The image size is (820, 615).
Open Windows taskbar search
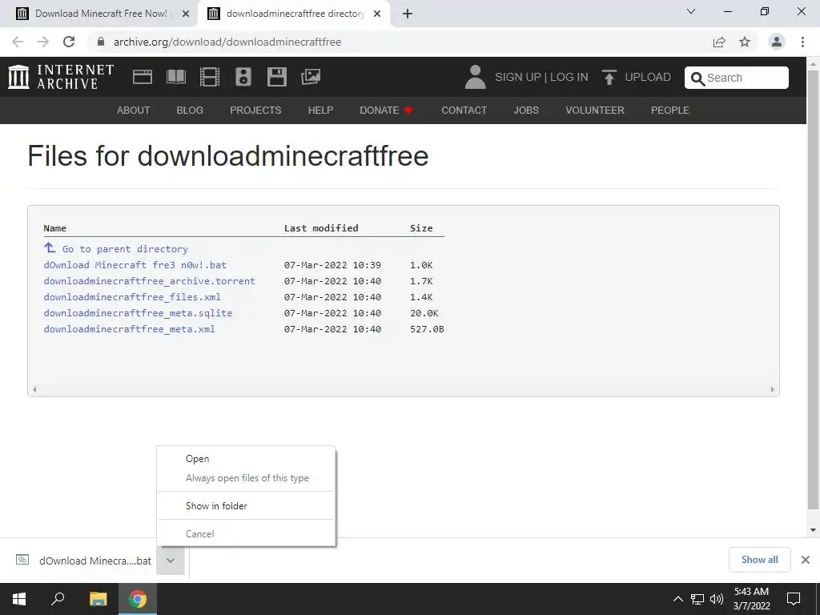[x=58, y=599]
